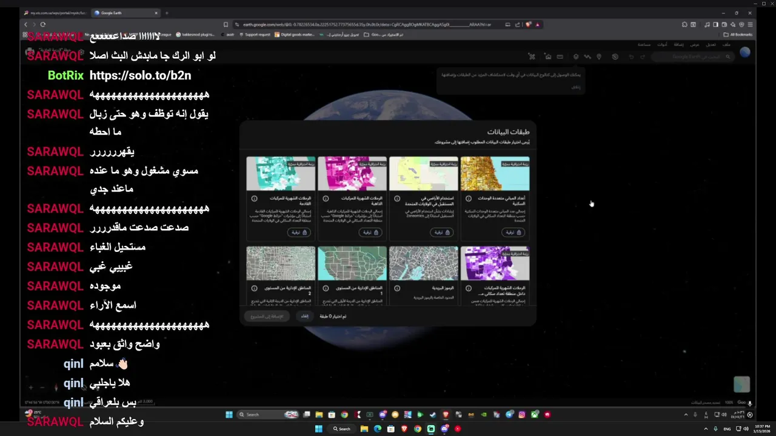Show info for 'المناطق الإدارية من المستوى 1' layer
This screenshot has height=436, width=776.
pyautogui.click(x=326, y=288)
